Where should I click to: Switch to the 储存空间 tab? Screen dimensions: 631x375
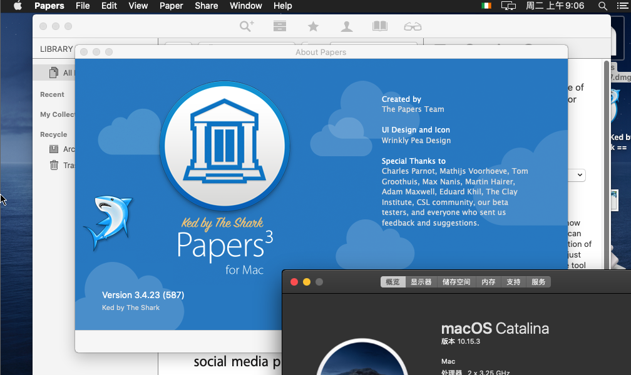click(456, 282)
